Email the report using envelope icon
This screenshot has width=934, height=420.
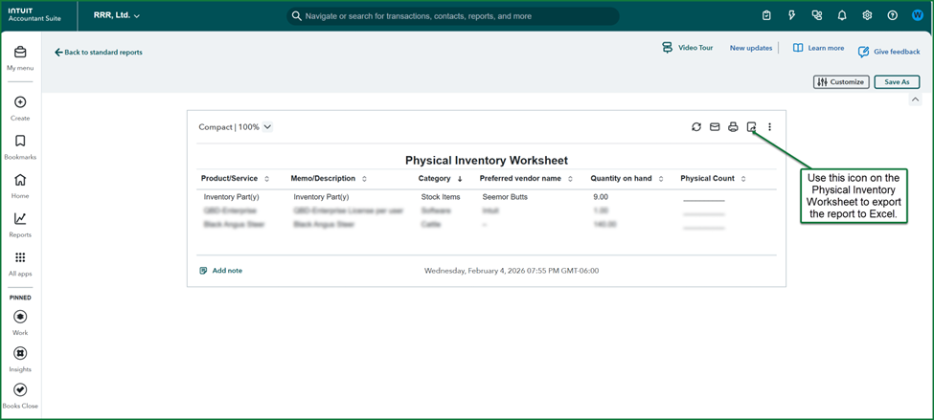[715, 127]
